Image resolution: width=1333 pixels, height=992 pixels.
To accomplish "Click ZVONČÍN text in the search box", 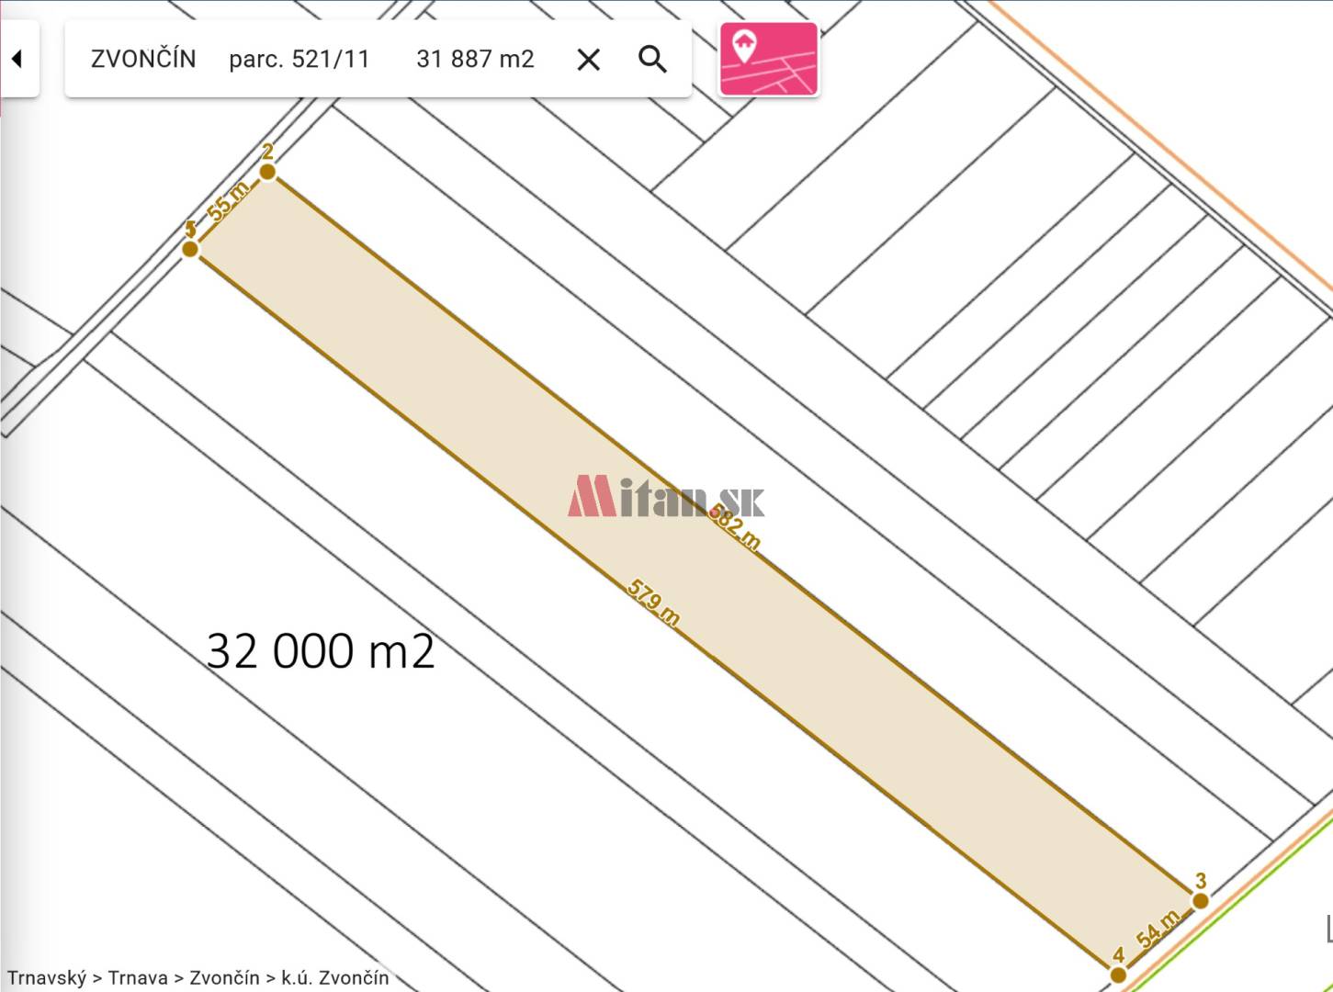I will 143,60.
